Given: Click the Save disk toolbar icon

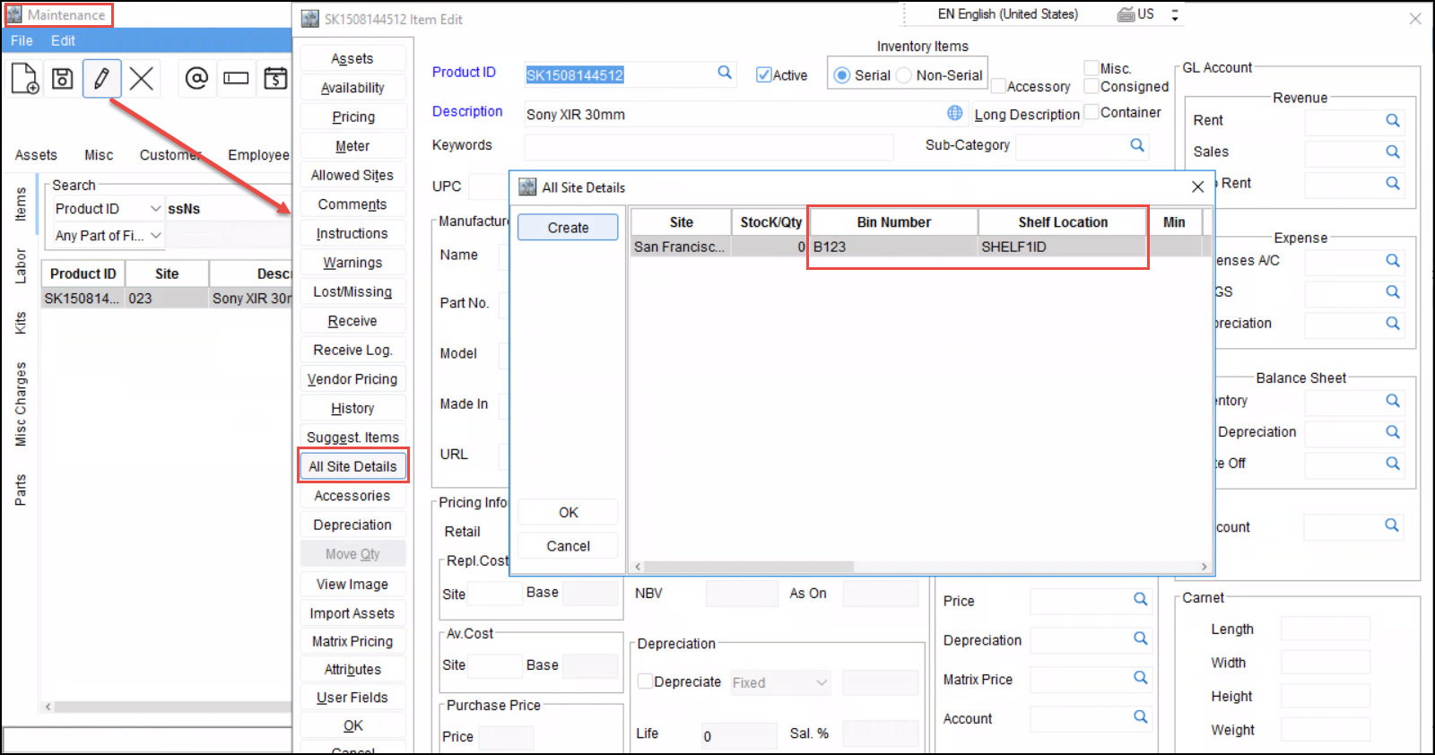Looking at the screenshot, I should [62, 79].
